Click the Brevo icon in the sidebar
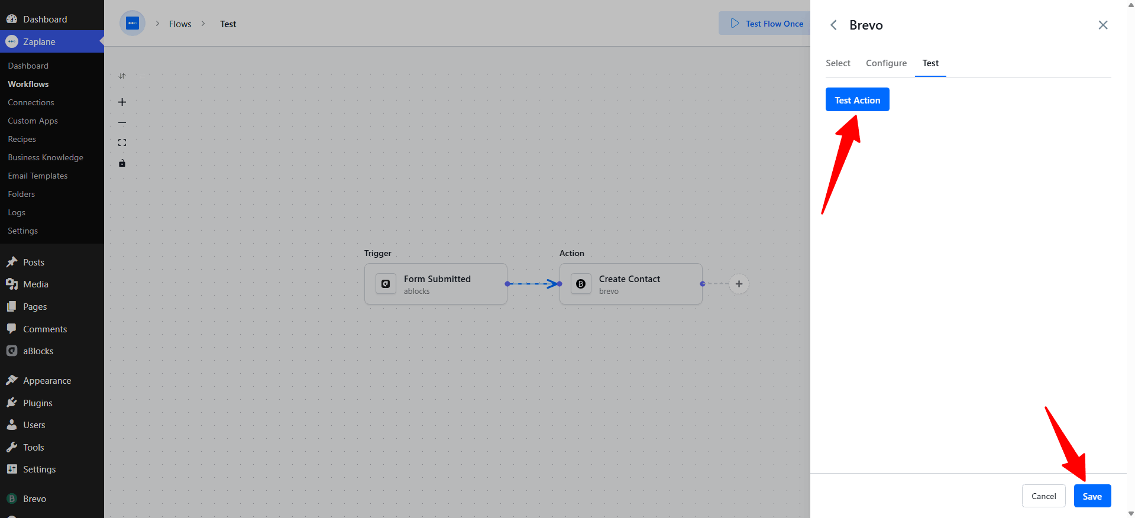The image size is (1135, 518). point(12,498)
